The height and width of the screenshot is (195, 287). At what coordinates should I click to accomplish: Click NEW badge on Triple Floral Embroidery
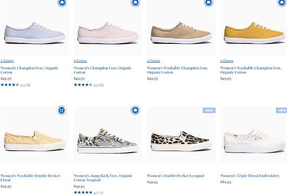[x=281, y=110]
